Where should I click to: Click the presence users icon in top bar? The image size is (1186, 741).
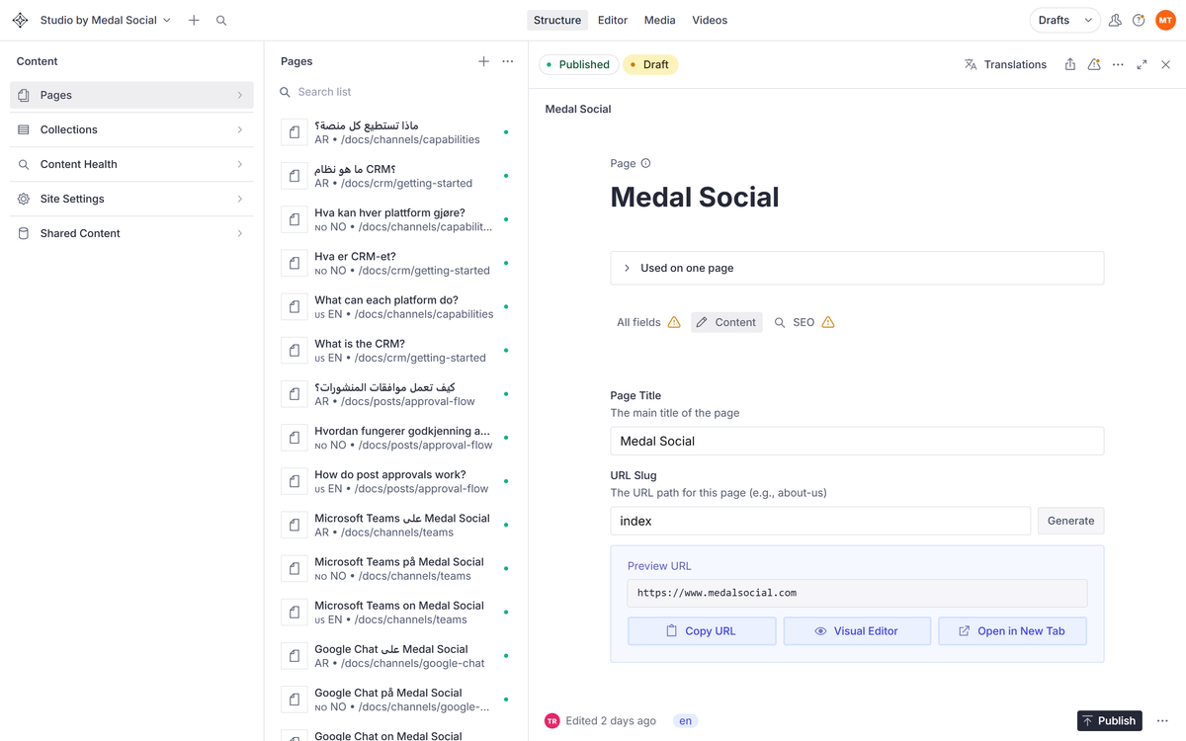tap(1115, 20)
